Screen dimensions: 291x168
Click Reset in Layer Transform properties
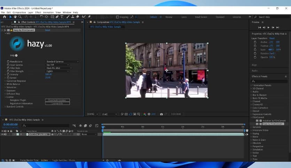click(272, 38)
